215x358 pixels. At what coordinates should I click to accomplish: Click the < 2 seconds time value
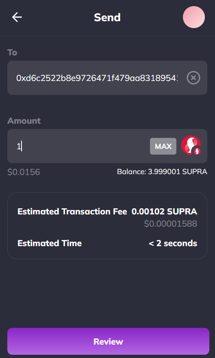point(173,243)
